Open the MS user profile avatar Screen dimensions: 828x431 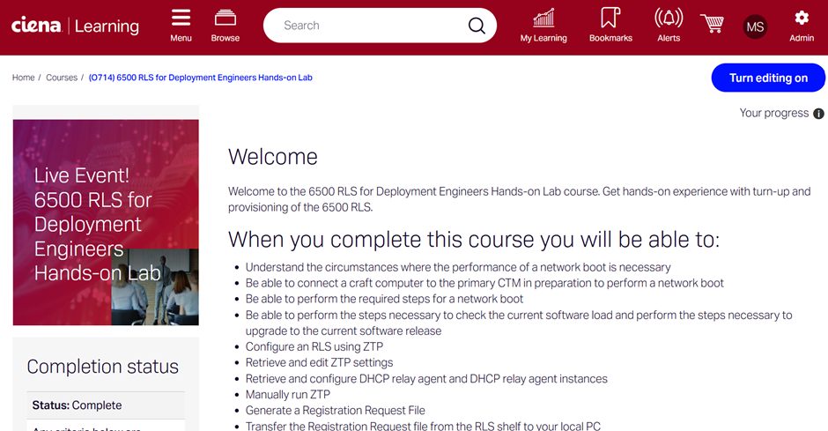coord(755,27)
